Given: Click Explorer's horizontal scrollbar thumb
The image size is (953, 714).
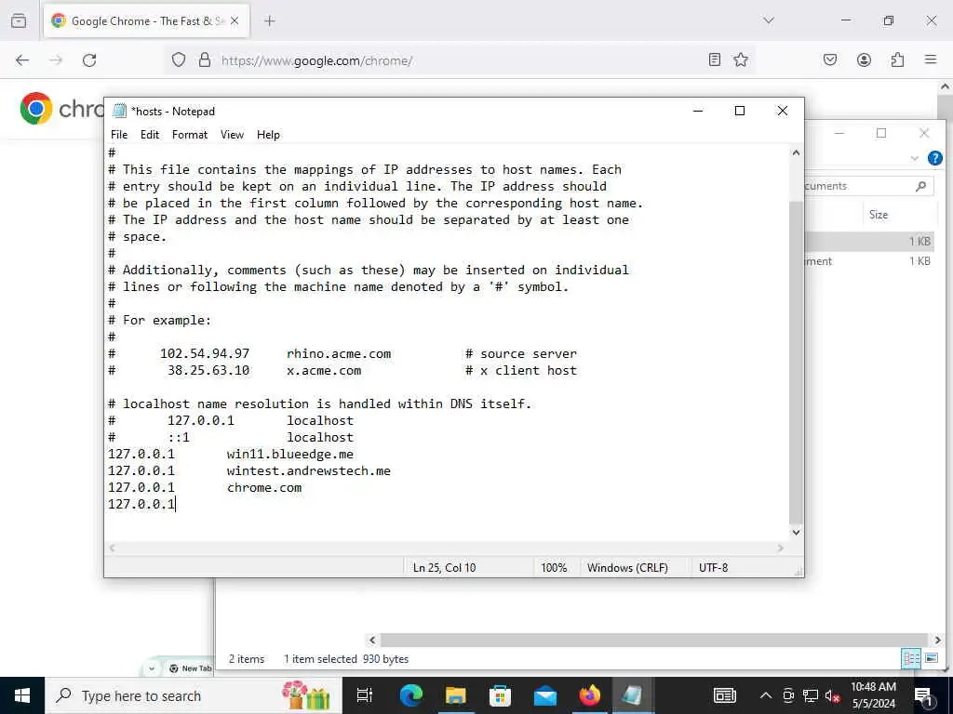Looking at the screenshot, I should pyautogui.click(x=653, y=640).
